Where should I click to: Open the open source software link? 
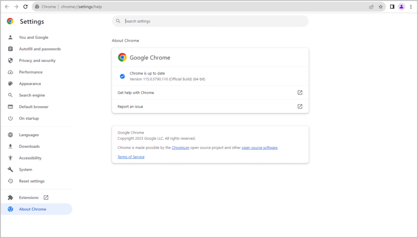[x=259, y=148]
